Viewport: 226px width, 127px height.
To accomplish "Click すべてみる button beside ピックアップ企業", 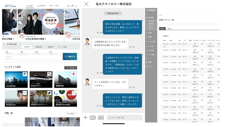I will tap(71, 68).
